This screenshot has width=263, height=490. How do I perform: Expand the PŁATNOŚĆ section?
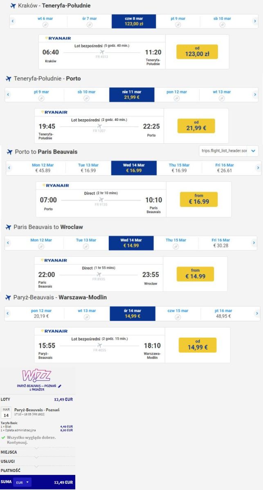[38, 470]
